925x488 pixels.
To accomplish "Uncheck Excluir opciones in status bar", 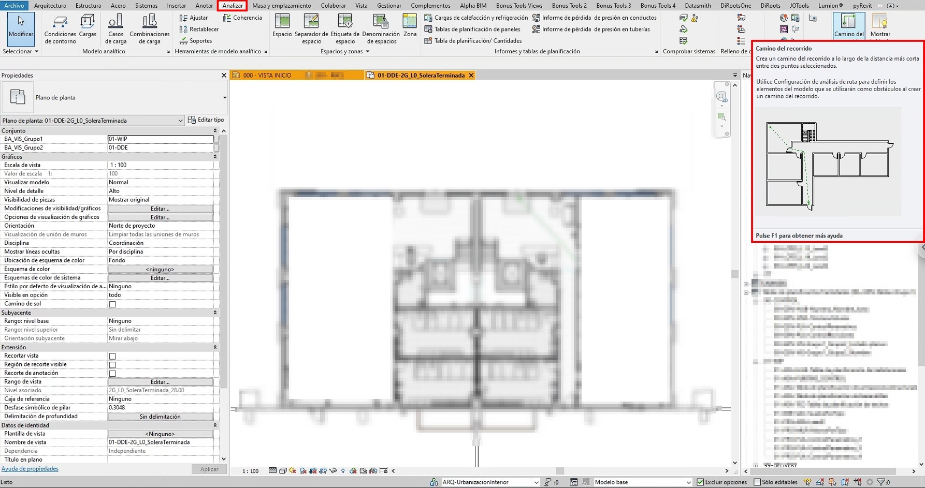I will (x=700, y=482).
